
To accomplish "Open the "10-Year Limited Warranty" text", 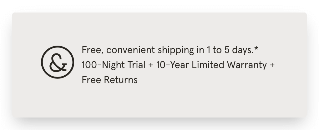I will (x=211, y=65).
